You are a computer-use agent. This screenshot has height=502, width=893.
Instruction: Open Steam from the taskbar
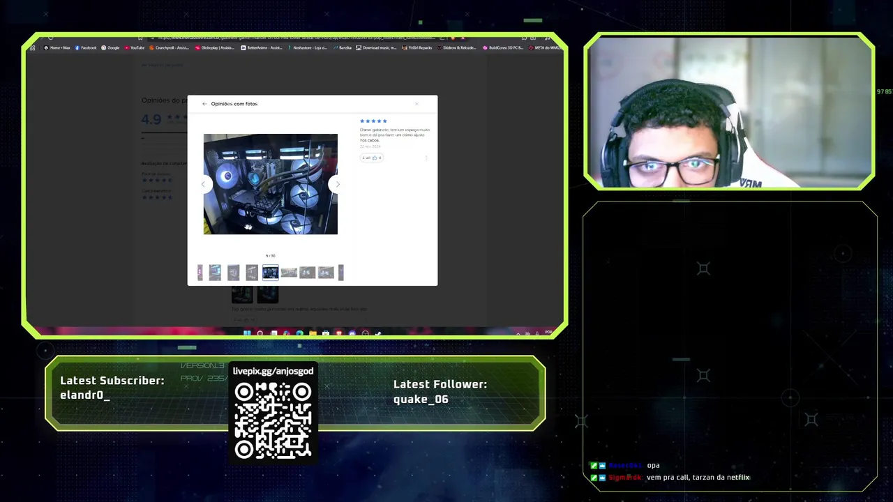click(377, 333)
